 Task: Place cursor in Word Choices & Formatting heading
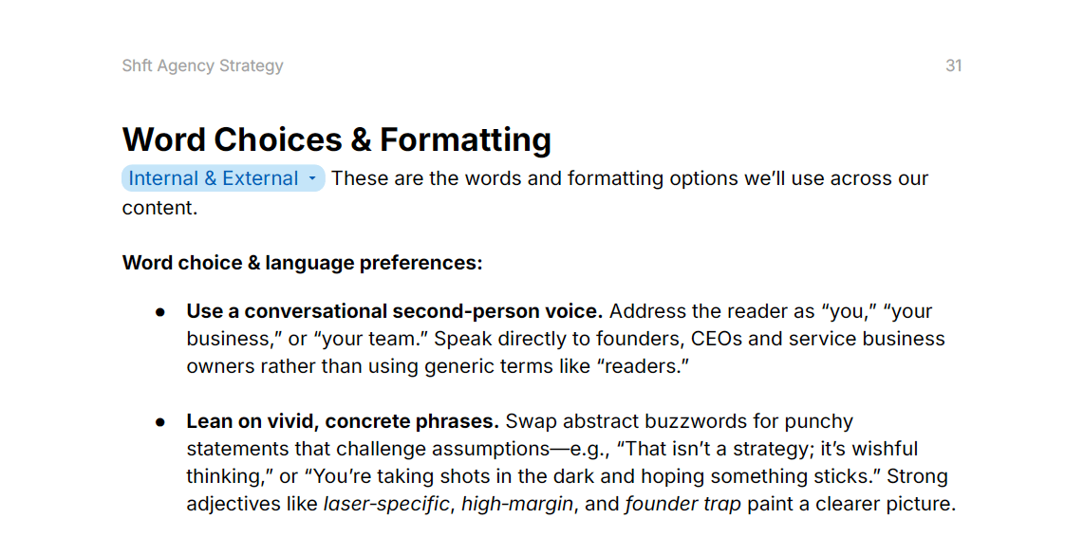tap(336, 139)
